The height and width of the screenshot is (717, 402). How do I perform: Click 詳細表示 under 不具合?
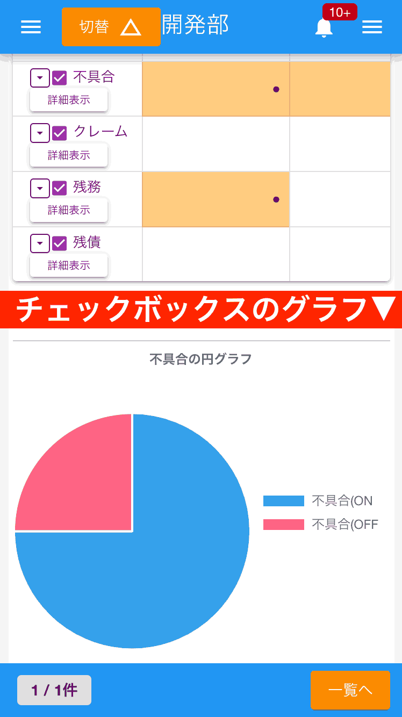click(68, 100)
